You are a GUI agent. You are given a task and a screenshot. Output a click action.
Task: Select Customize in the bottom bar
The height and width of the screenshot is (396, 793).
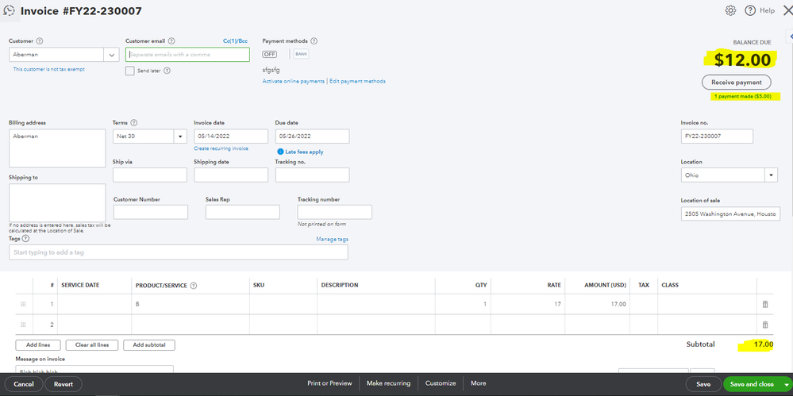click(x=441, y=383)
